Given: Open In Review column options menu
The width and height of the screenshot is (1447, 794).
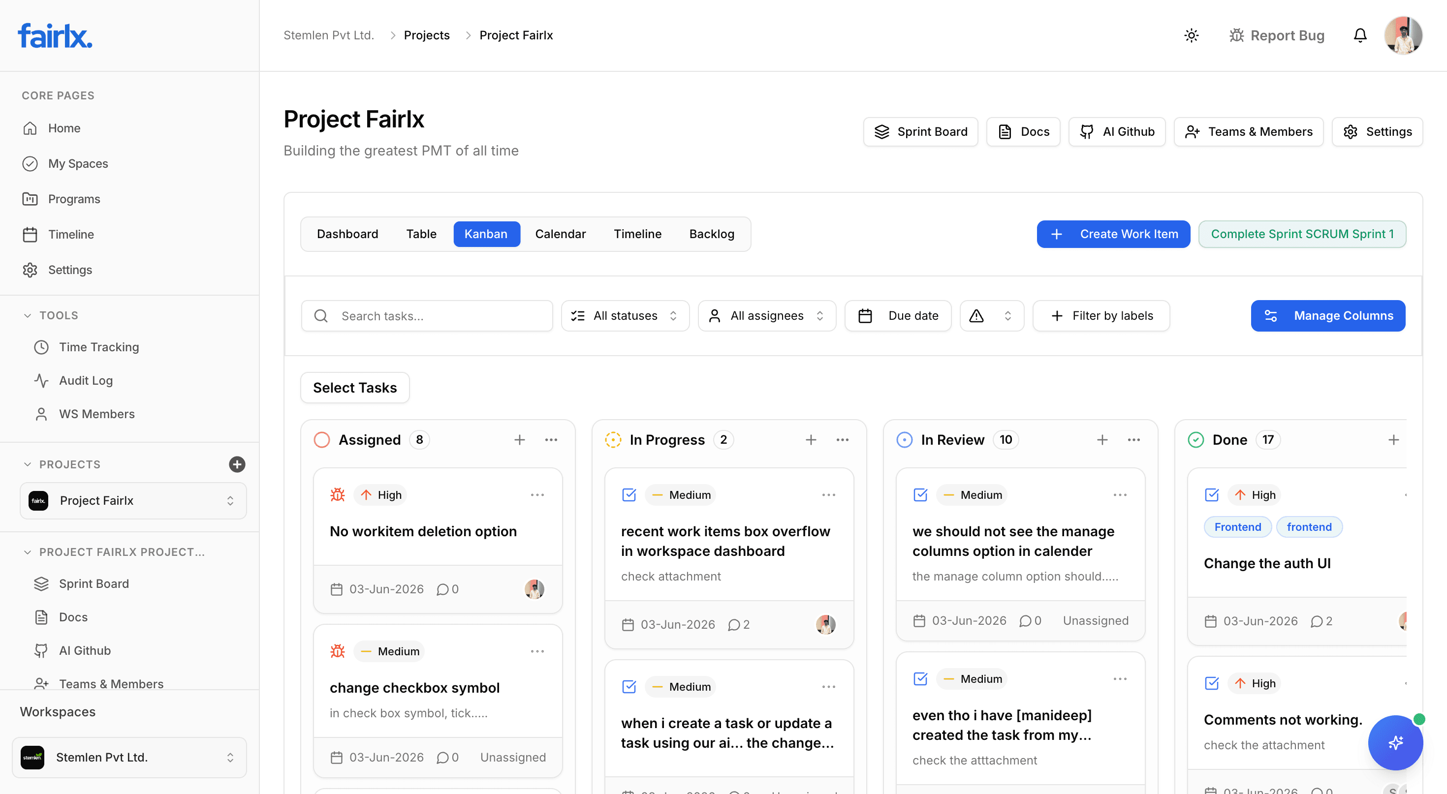Looking at the screenshot, I should (1134, 440).
